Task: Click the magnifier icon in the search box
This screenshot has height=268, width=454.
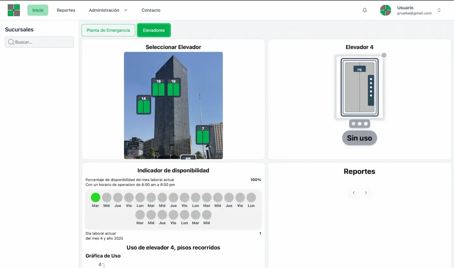Action: [x=11, y=42]
